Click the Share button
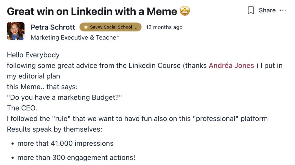The image size is (295, 165). (x=267, y=10)
